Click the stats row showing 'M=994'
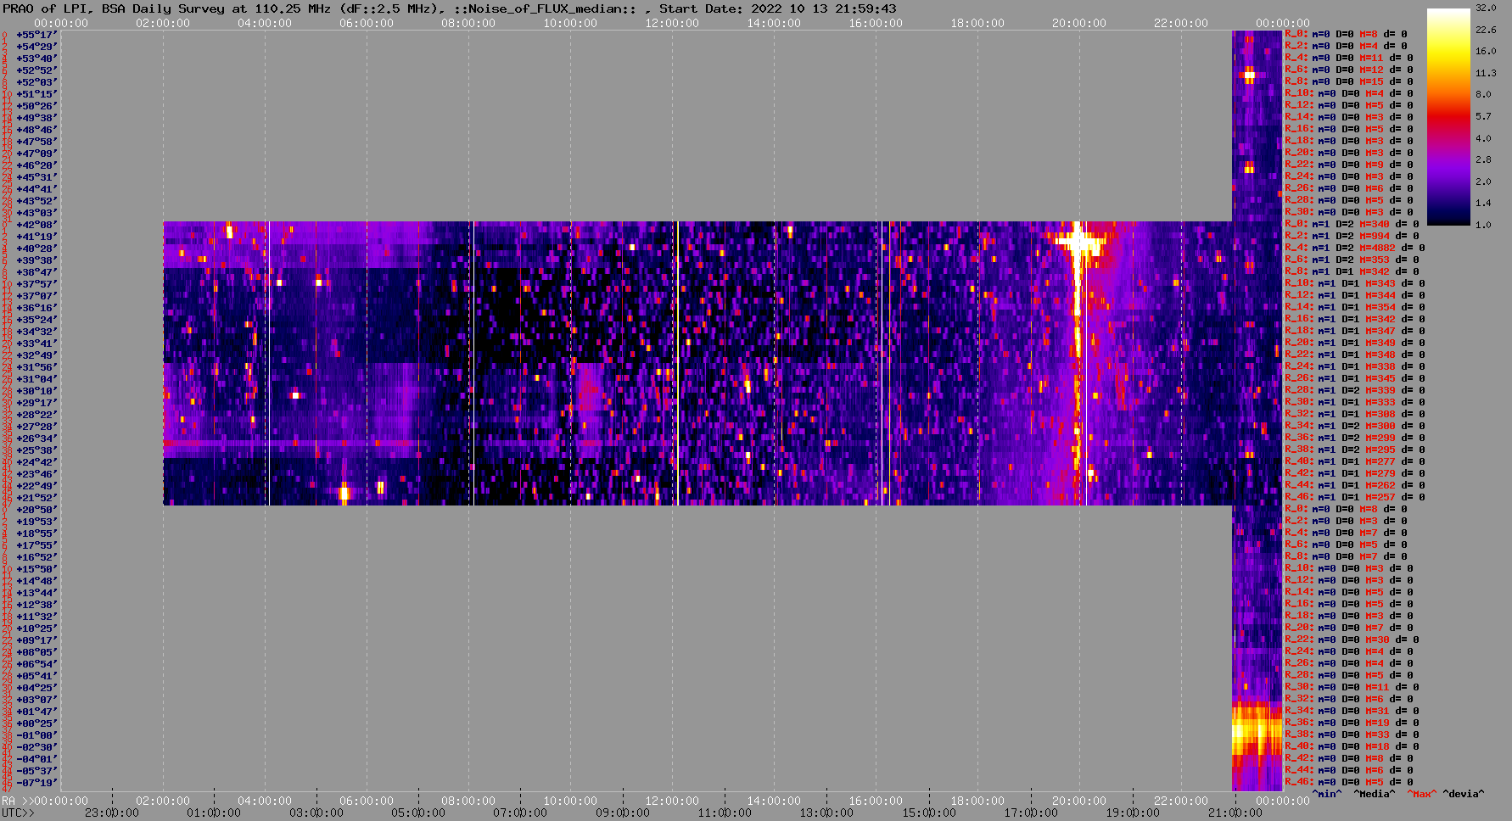Screen dimensions: 1512x821 click(x=1352, y=237)
